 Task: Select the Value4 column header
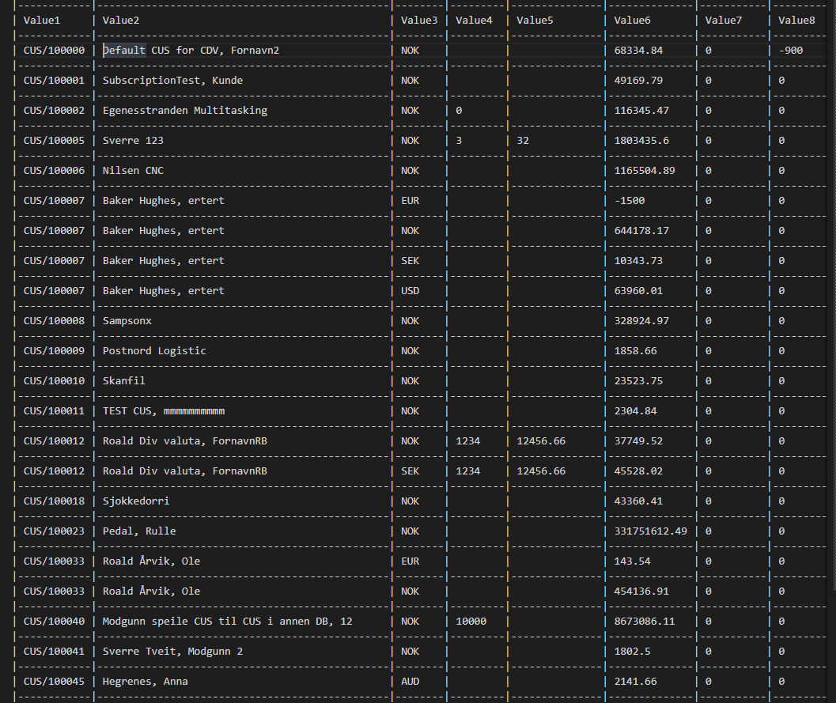click(x=474, y=21)
